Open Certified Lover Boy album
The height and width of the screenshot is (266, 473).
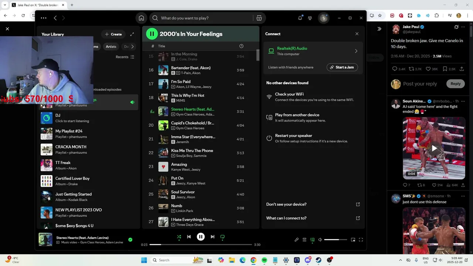point(89,181)
